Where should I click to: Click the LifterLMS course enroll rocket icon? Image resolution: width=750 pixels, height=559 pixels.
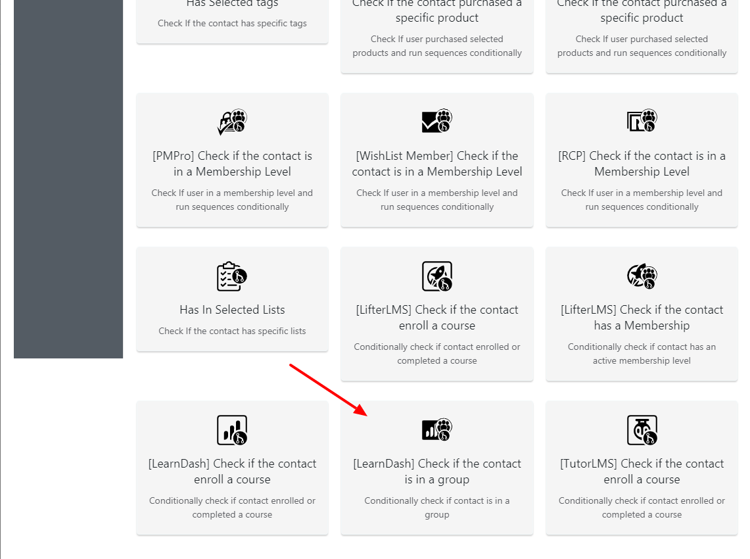(436, 276)
